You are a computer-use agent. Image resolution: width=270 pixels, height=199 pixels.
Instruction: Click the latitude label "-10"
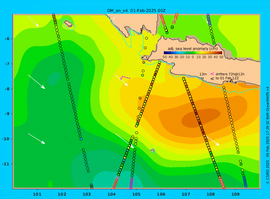pyautogui.click(x=6, y=139)
